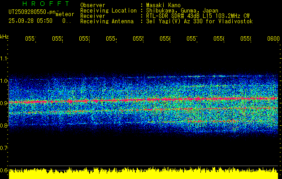This screenshot has width=282, height=179.
Task: Click the yellow signal level graph
Action: 143,173
